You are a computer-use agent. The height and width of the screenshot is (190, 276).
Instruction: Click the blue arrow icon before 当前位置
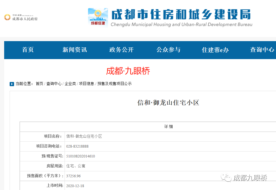tap(12, 84)
